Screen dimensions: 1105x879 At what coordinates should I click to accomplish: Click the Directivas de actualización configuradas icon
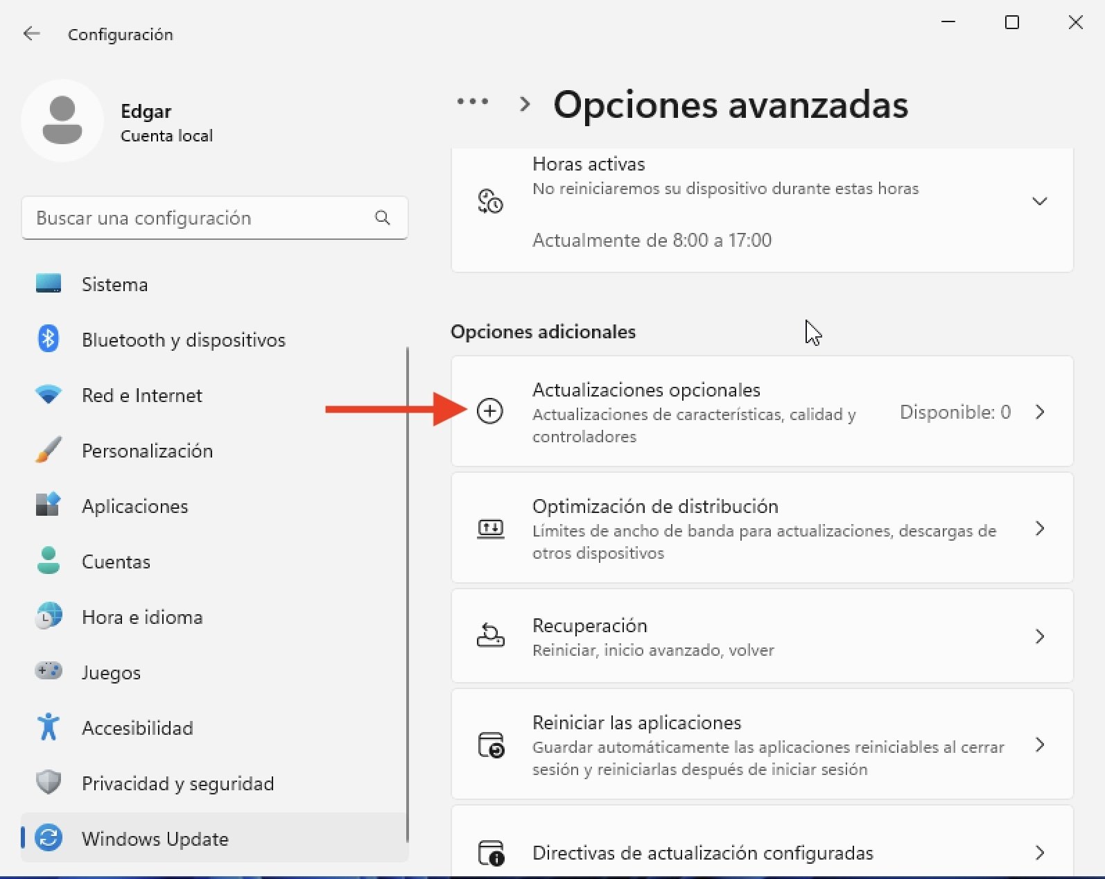[x=491, y=853]
